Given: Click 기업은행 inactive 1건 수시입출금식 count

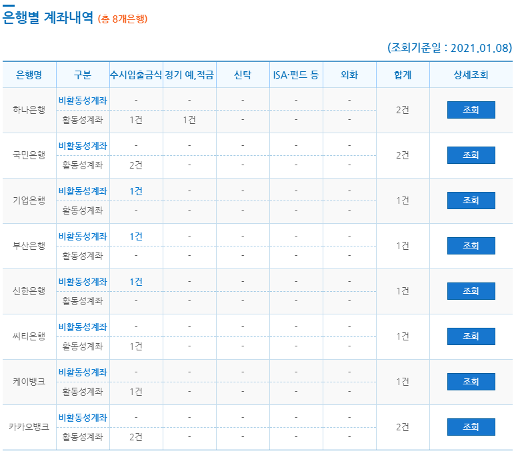Looking at the screenshot, I should pos(136,191).
